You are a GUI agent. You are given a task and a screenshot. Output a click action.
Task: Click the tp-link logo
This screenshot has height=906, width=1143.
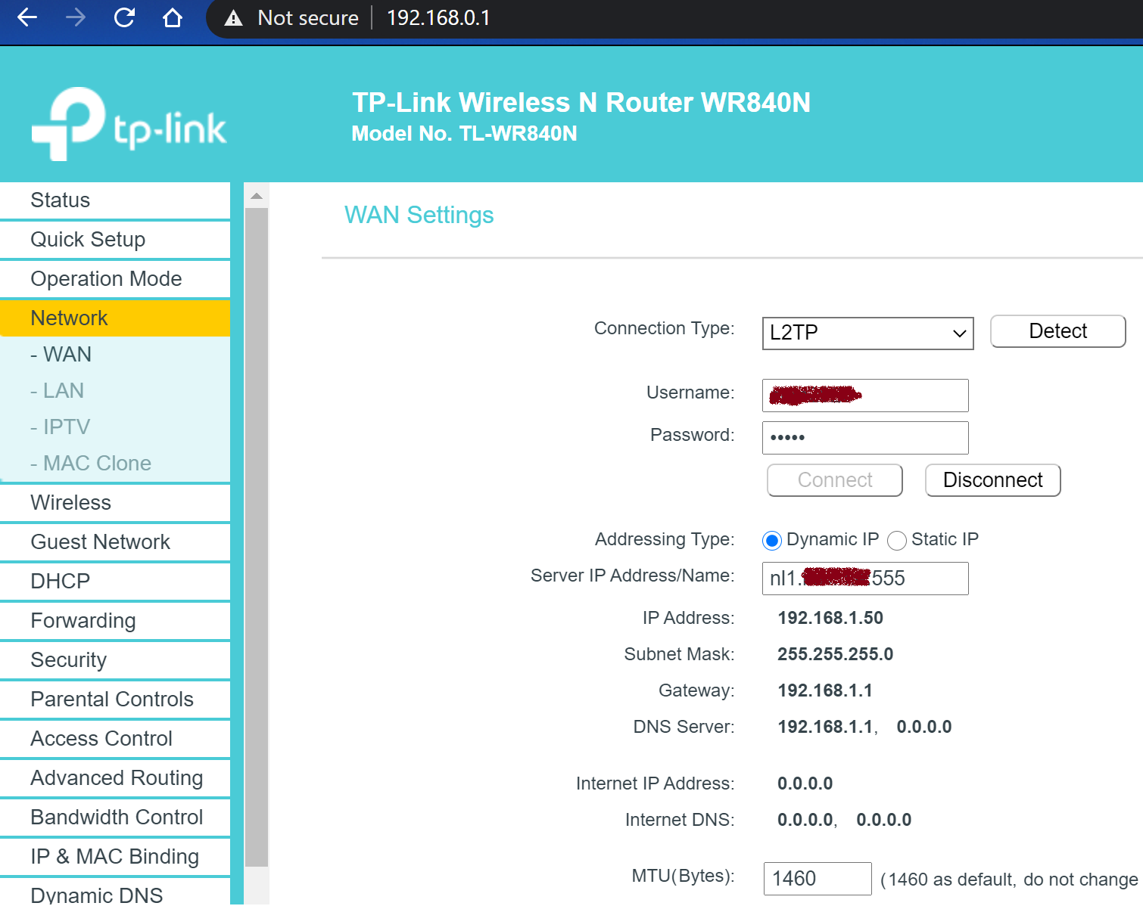click(129, 123)
